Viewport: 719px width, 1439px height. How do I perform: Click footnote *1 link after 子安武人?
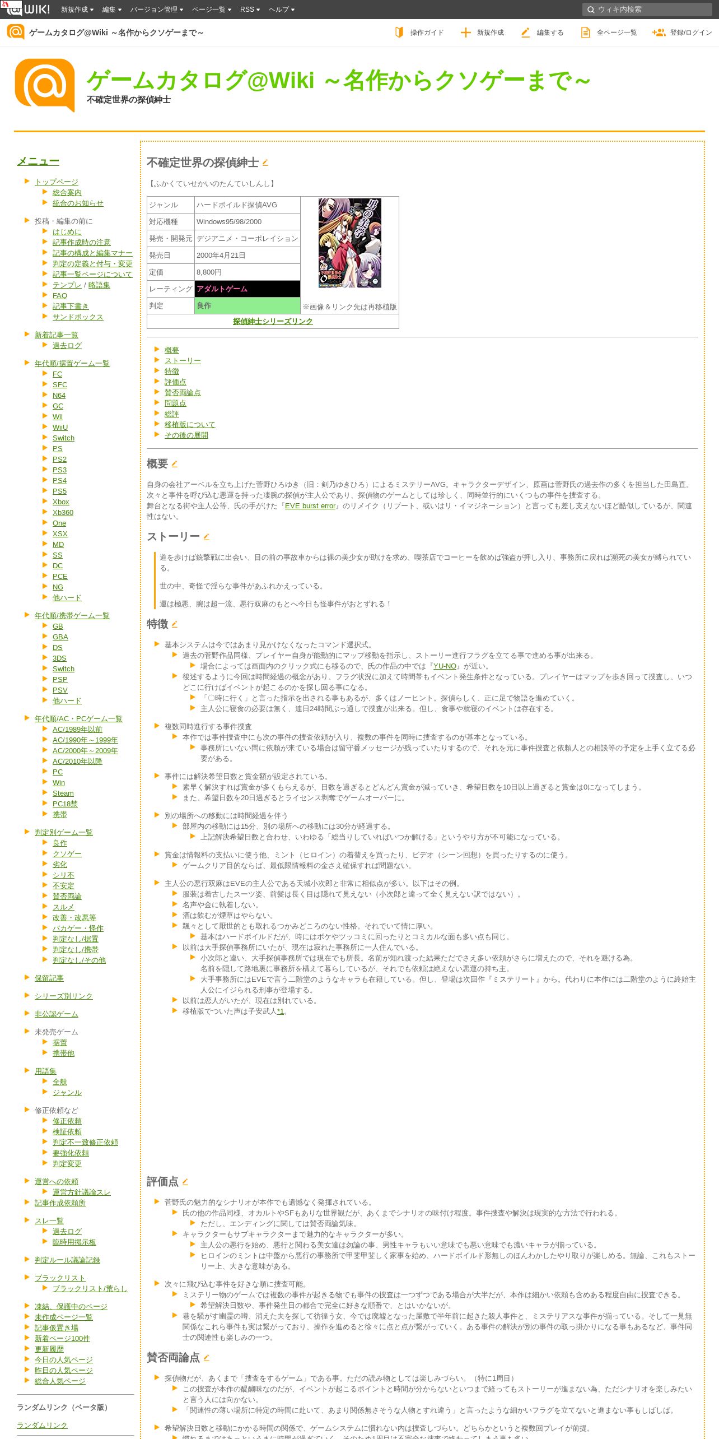click(x=281, y=1011)
